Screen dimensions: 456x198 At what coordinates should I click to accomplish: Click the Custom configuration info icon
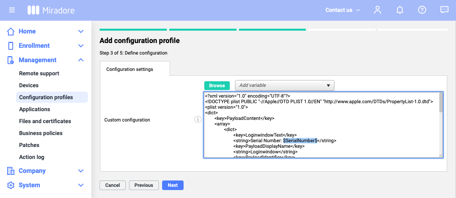pyautogui.click(x=198, y=120)
